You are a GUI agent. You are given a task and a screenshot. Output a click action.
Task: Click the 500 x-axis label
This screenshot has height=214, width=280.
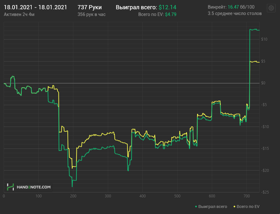pos(177,196)
